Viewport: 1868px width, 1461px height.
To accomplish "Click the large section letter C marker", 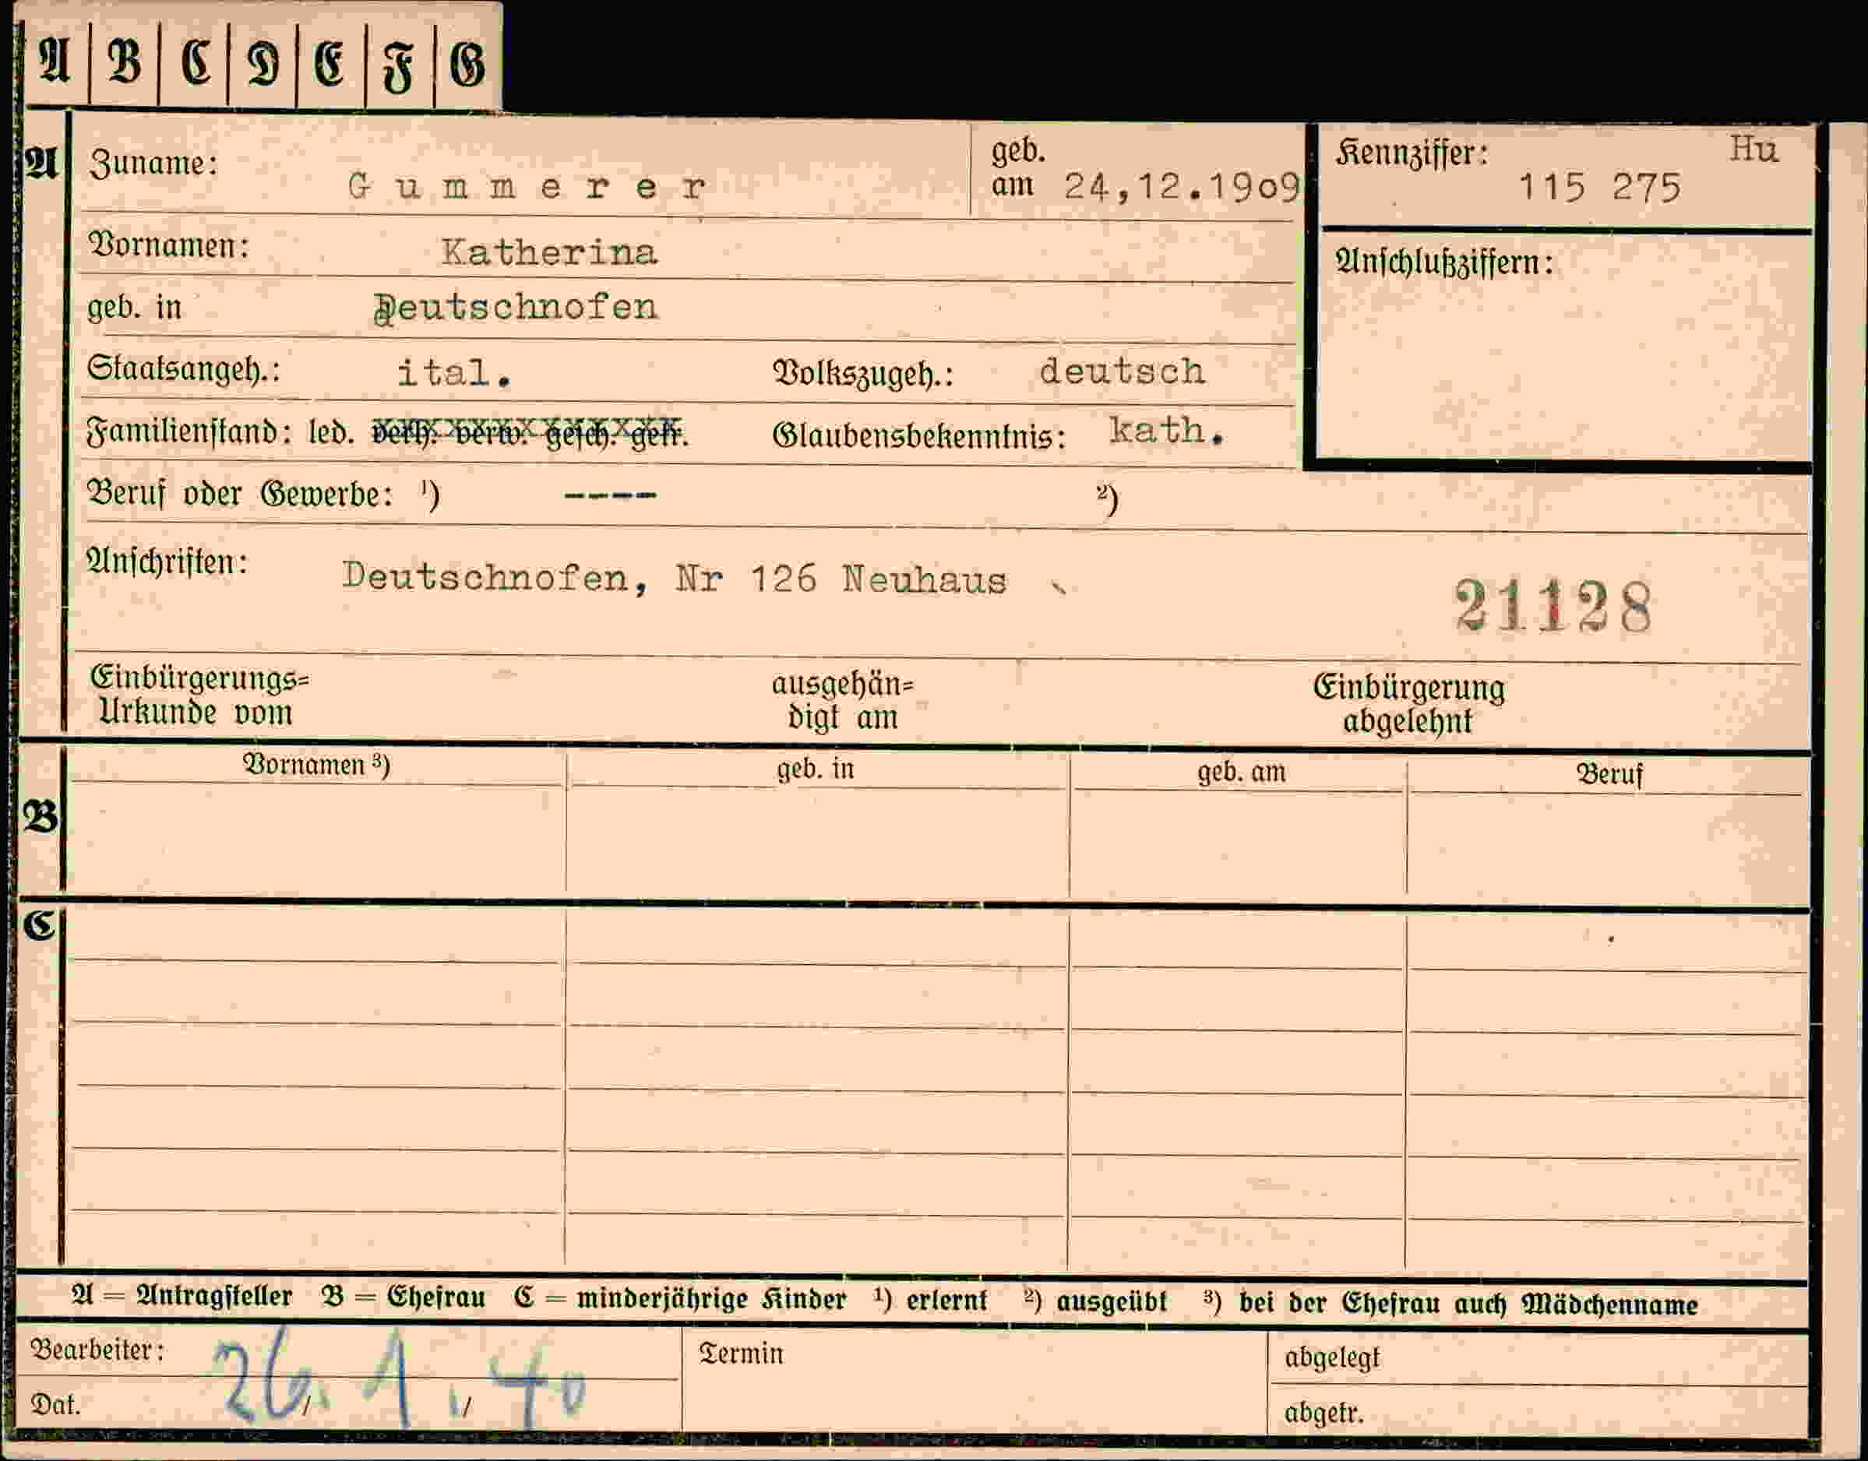I will pyautogui.click(x=40, y=925).
